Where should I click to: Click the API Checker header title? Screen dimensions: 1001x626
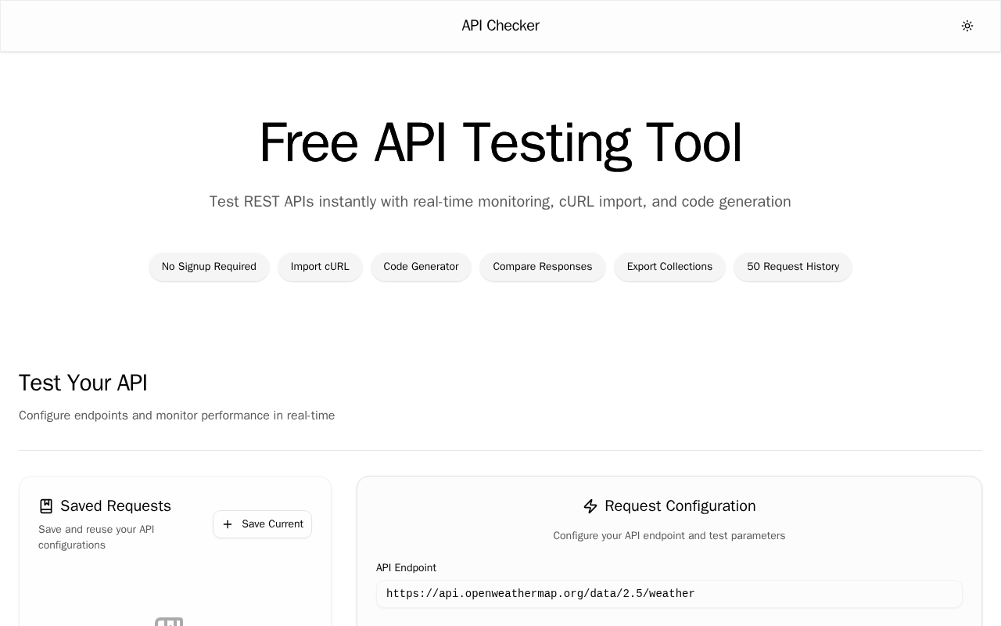pyautogui.click(x=500, y=26)
